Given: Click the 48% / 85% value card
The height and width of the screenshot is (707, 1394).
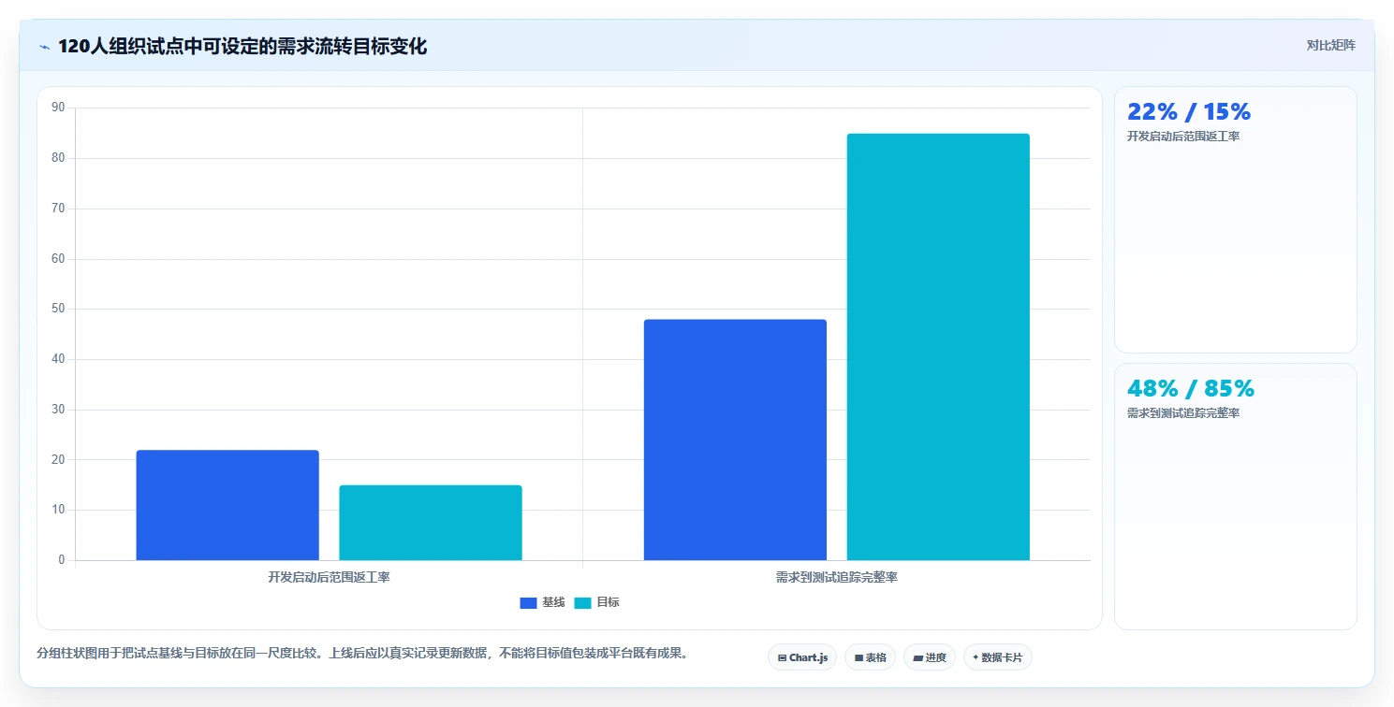Looking at the screenshot, I should [1235, 497].
